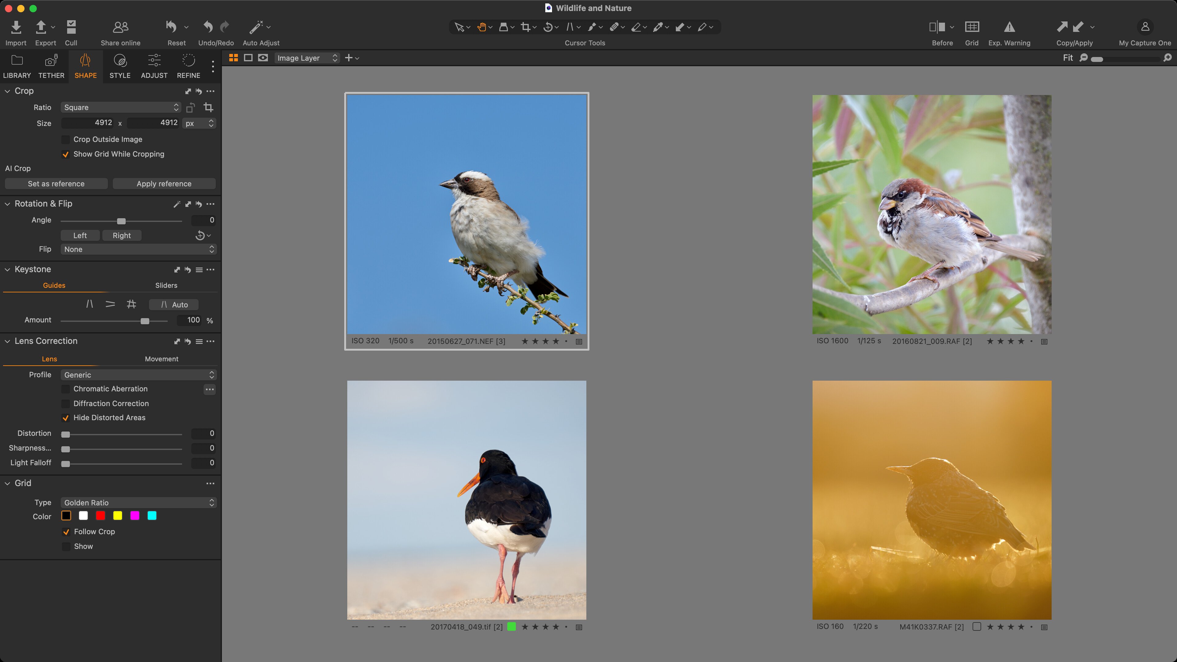Collapse the Crop panel

coord(7,91)
